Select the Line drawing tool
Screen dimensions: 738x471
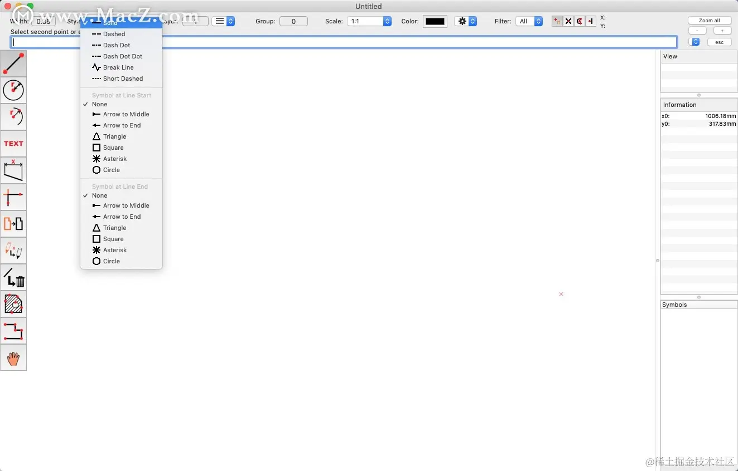click(x=13, y=63)
